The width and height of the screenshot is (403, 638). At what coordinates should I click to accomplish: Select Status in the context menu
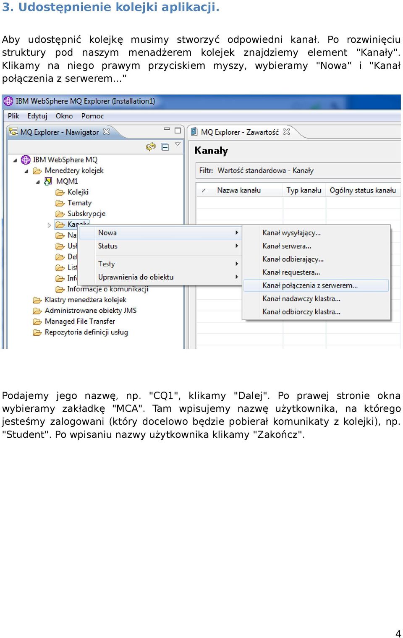[x=160, y=246]
